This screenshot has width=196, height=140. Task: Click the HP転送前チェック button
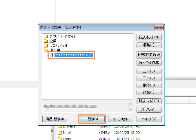click(149, 55)
